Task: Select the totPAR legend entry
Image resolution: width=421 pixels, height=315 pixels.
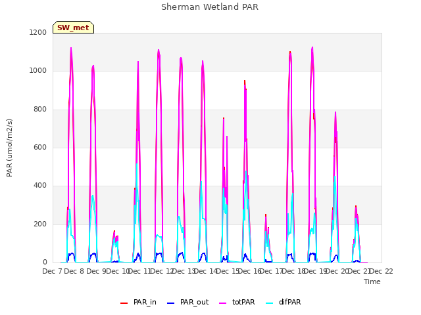Action: click(x=237, y=302)
